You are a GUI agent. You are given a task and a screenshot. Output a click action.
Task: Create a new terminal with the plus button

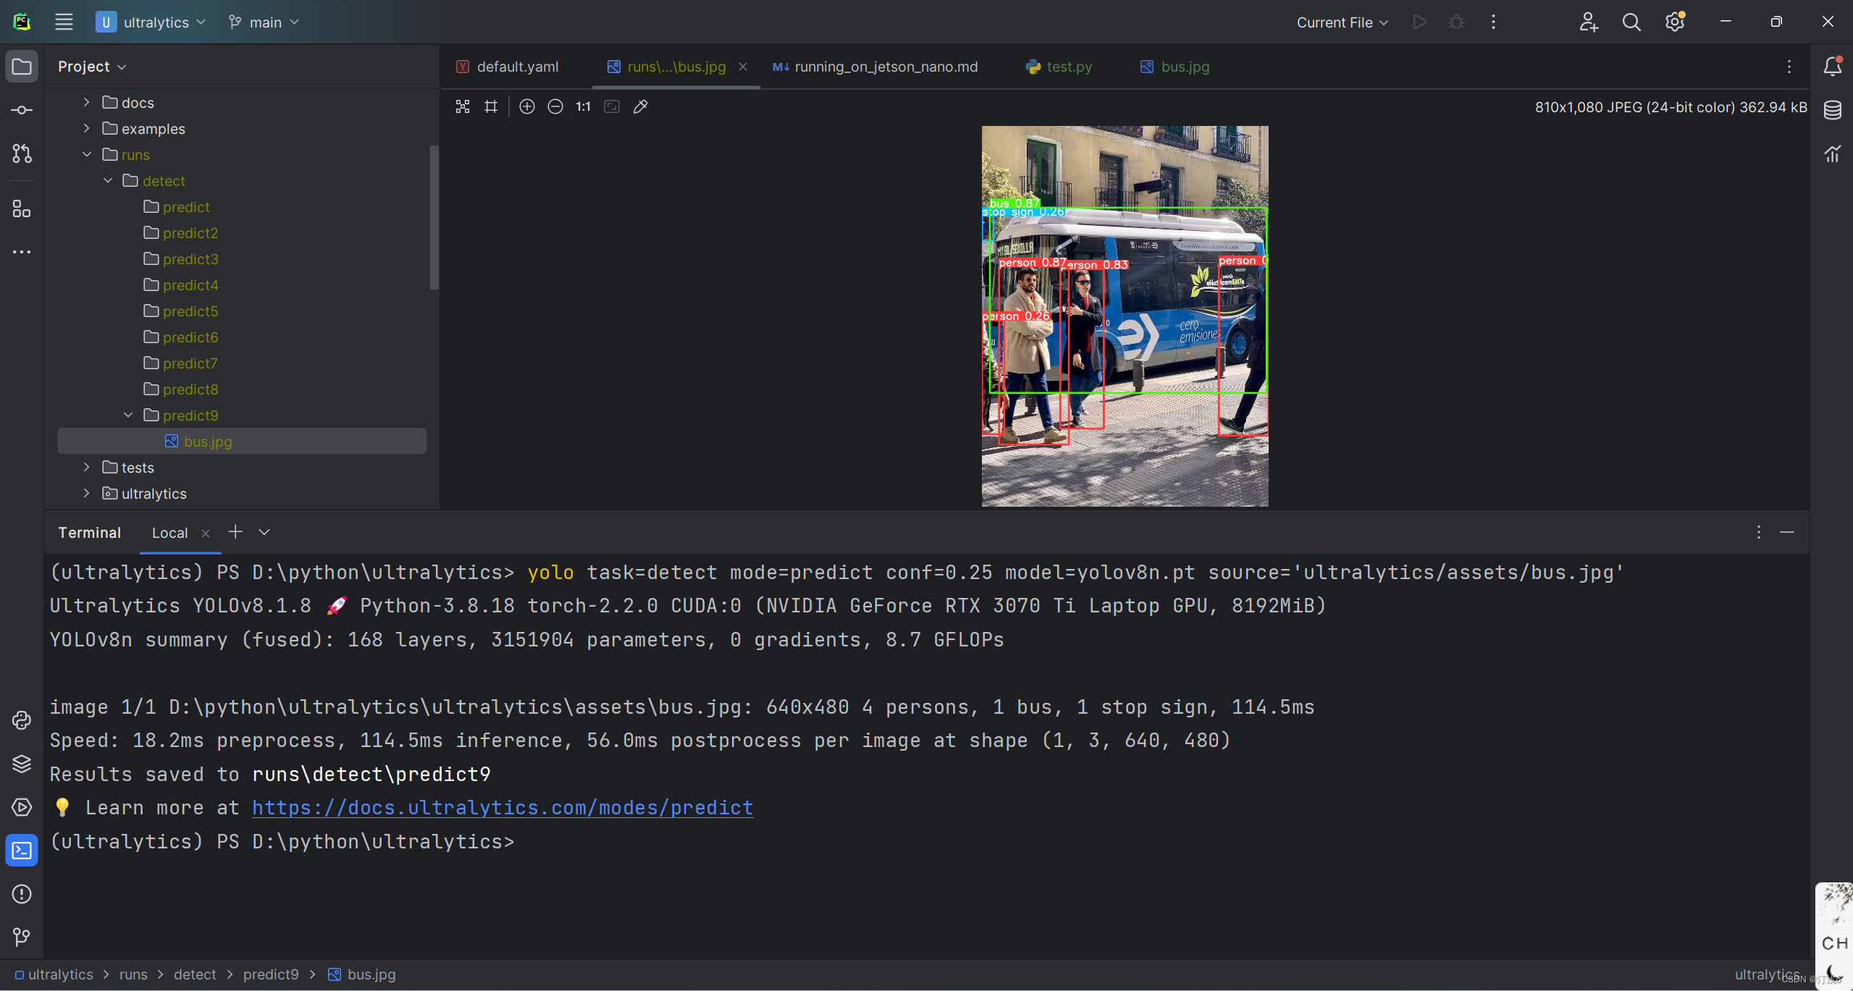coord(235,531)
